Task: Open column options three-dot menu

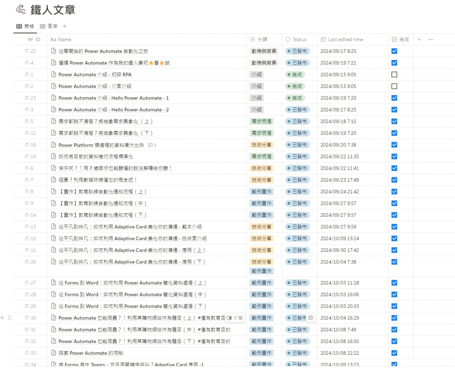Action: (x=430, y=40)
